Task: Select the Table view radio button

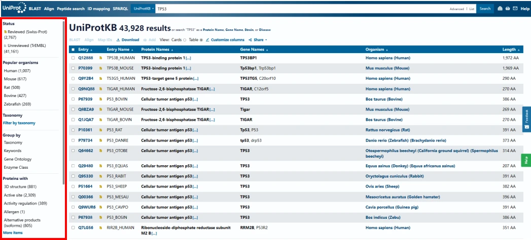Action: [201, 40]
